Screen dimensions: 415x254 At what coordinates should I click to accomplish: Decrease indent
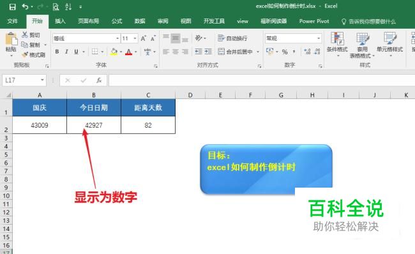[199, 52]
